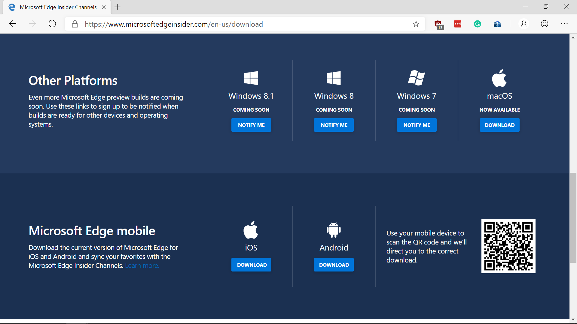Click the iOS Apple logo icon
Screen dimensions: 577x324
pyautogui.click(x=251, y=230)
